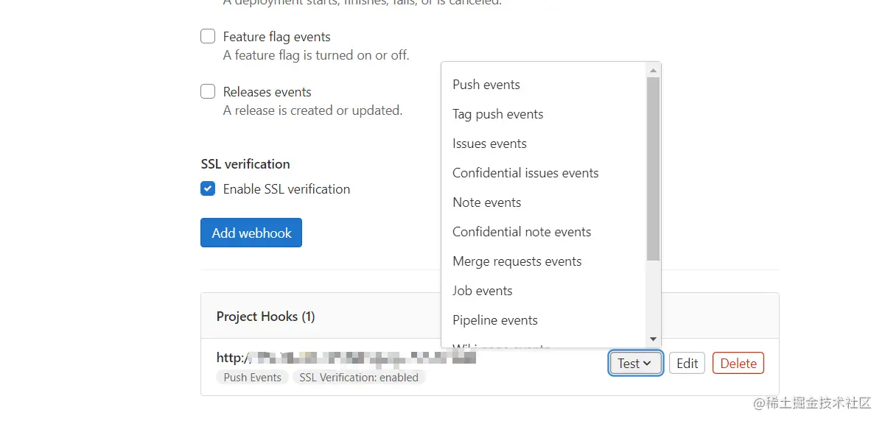
Task: Choose Confidential issues events option
Action: tap(544, 173)
